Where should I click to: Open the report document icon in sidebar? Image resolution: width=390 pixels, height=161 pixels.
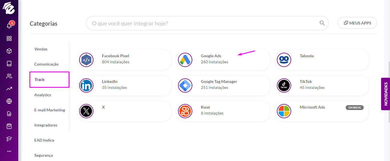[9, 114]
